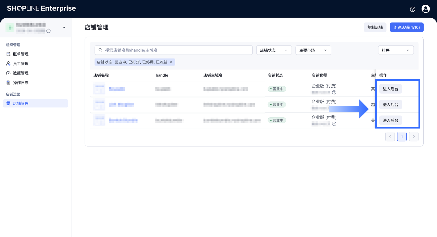Click the 复制店铺 button
The width and height of the screenshot is (437, 237).
375,28
